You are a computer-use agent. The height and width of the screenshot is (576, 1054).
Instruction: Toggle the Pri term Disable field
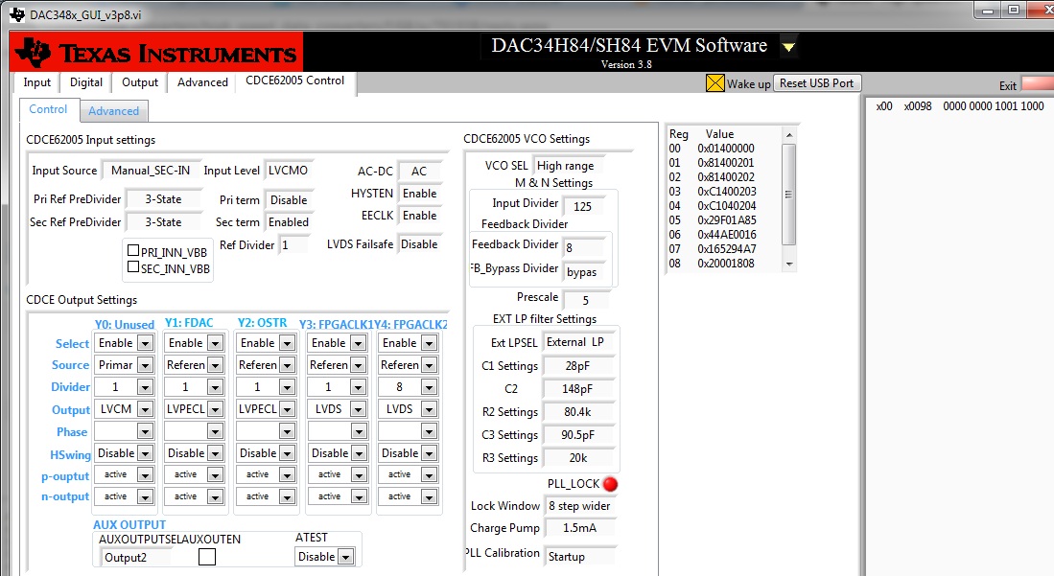point(289,200)
